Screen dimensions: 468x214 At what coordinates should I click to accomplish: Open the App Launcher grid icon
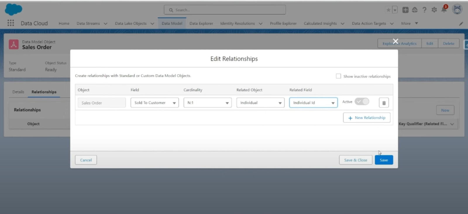(11, 23)
